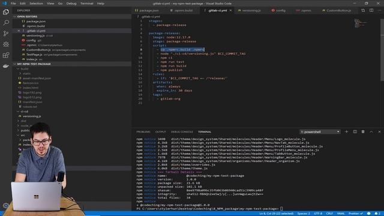Open the Terminal menu

pos(86,4)
